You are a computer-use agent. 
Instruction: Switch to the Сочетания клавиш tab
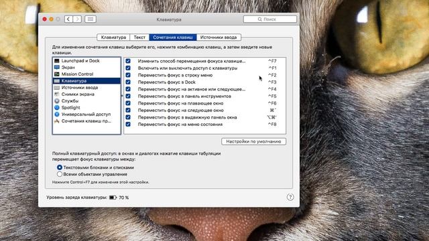pyautogui.click(x=173, y=37)
